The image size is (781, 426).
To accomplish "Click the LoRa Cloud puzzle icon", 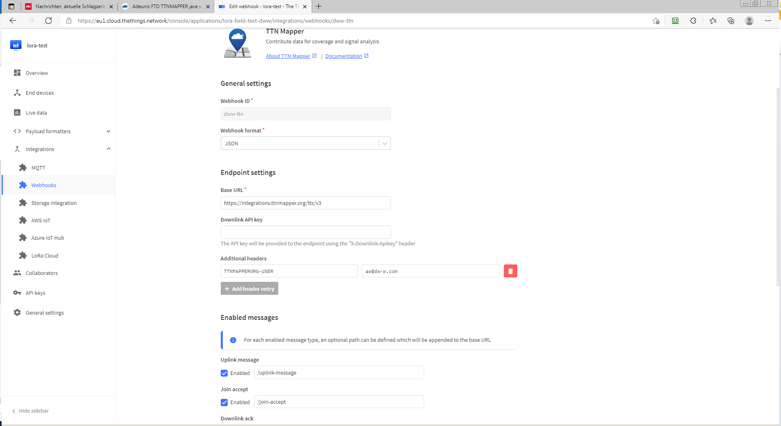I will pos(23,255).
